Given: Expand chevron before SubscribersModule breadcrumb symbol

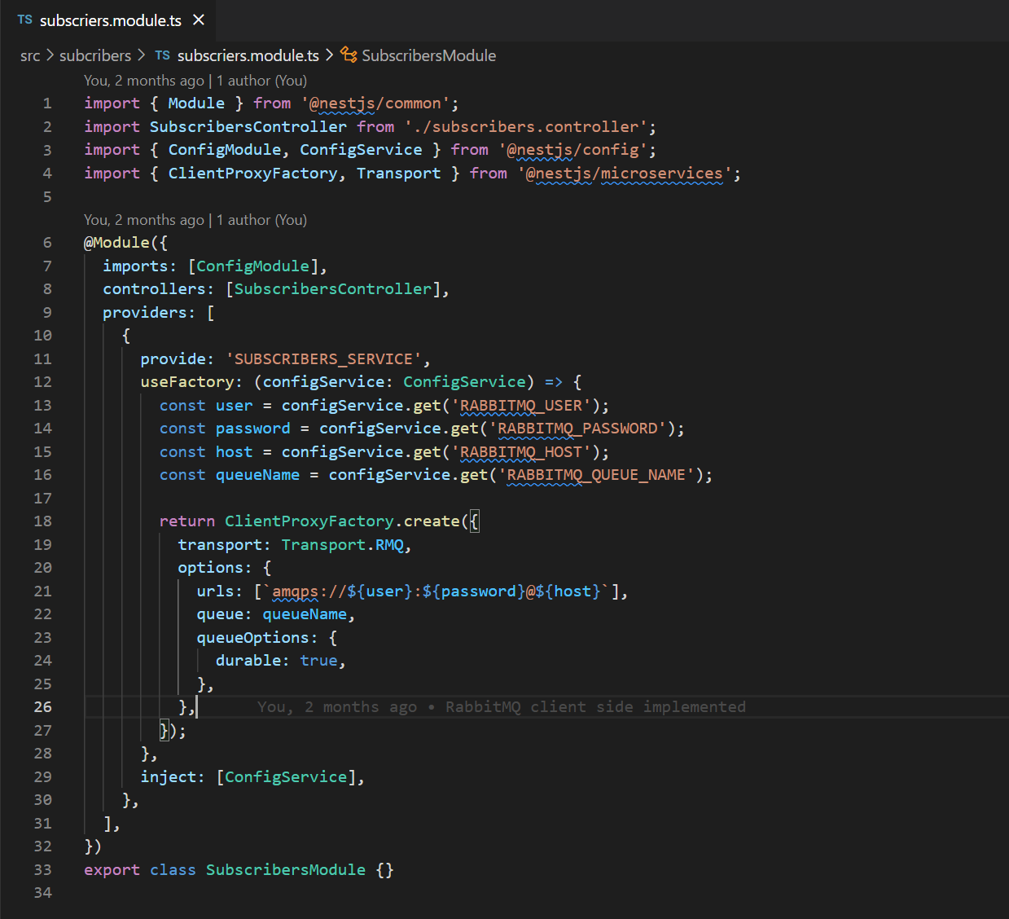Looking at the screenshot, I should coord(329,55).
